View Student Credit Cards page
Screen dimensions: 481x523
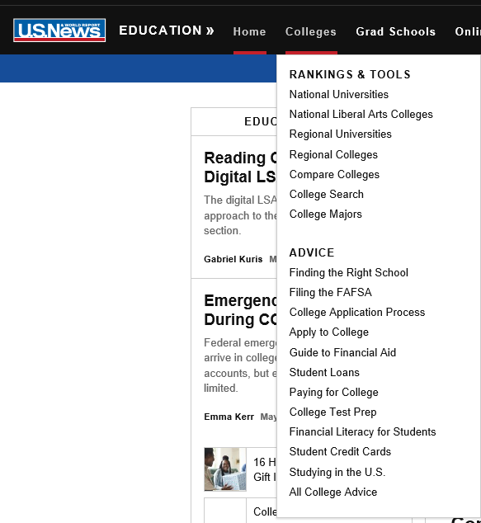pyautogui.click(x=340, y=451)
